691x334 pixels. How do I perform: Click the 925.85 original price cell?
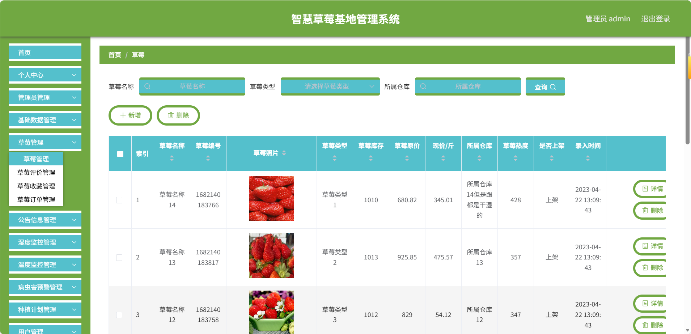(x=407, y=257)
